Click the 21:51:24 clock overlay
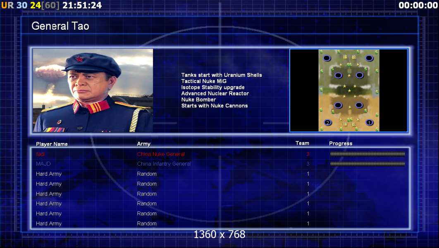Screen dimensions: 439x248 pos(82,5)
